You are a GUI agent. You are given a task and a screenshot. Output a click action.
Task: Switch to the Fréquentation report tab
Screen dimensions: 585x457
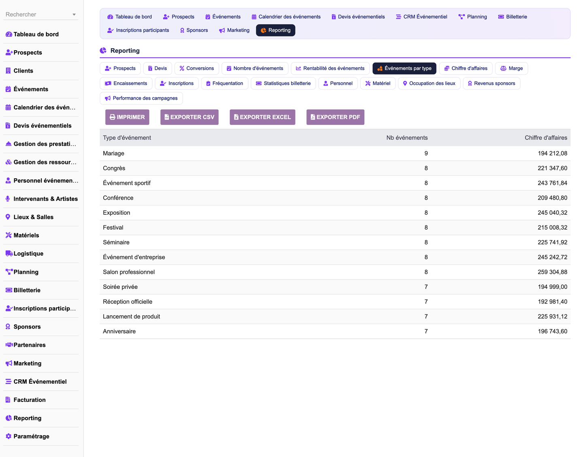(x=225, y=83)
